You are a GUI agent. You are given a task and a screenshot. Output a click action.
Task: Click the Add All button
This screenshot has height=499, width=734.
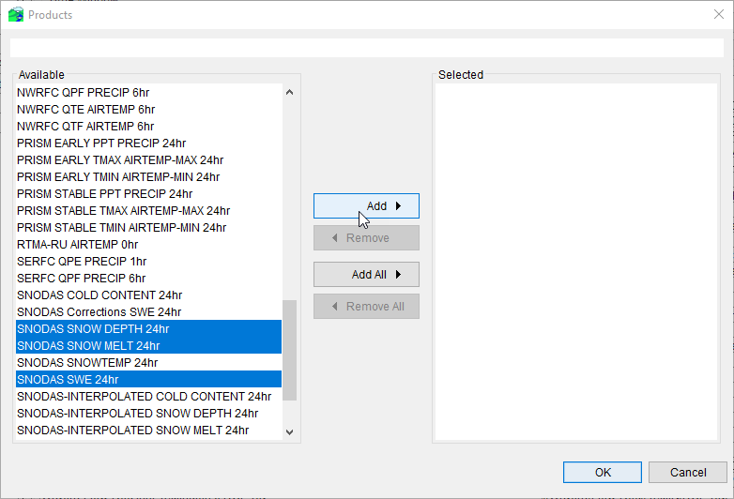[x=366, y=274]
